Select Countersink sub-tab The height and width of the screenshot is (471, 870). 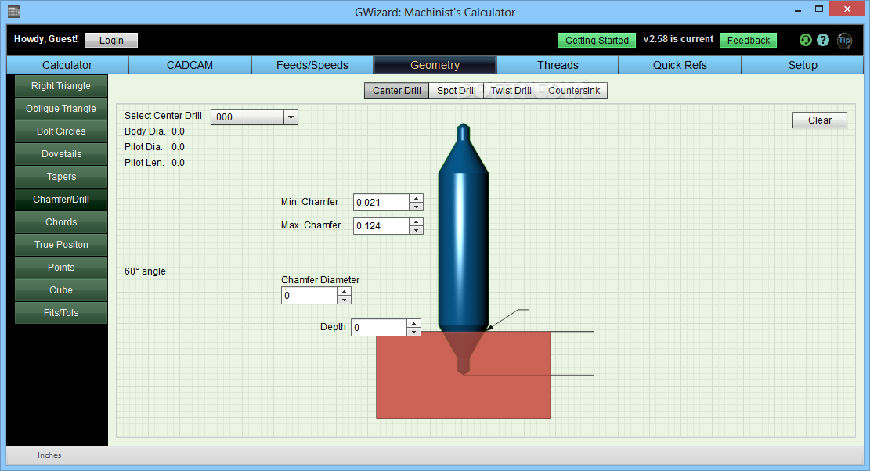[574, 90]
